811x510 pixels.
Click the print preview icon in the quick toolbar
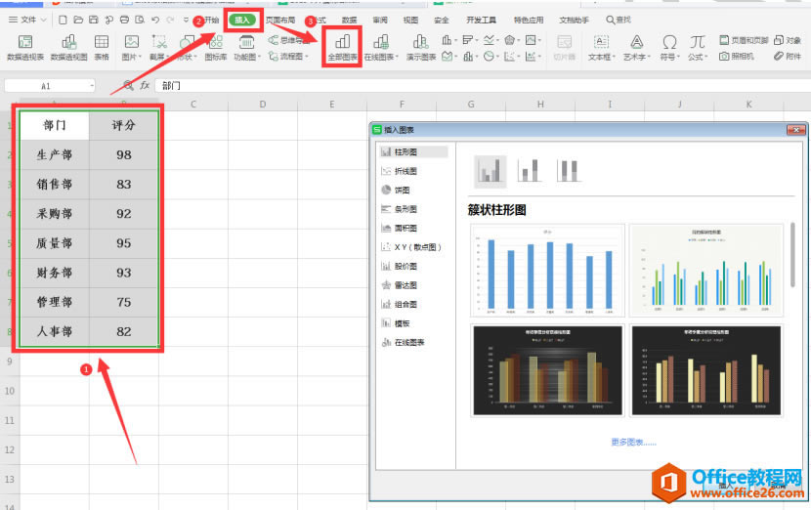pyautogui.click(x=140, y=20)
